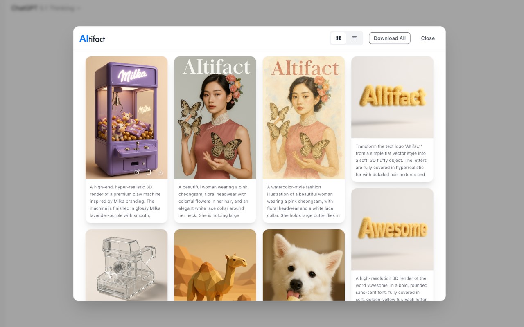Switch to list view layout
Screen dimensions: 524x327
click(355, 38)
